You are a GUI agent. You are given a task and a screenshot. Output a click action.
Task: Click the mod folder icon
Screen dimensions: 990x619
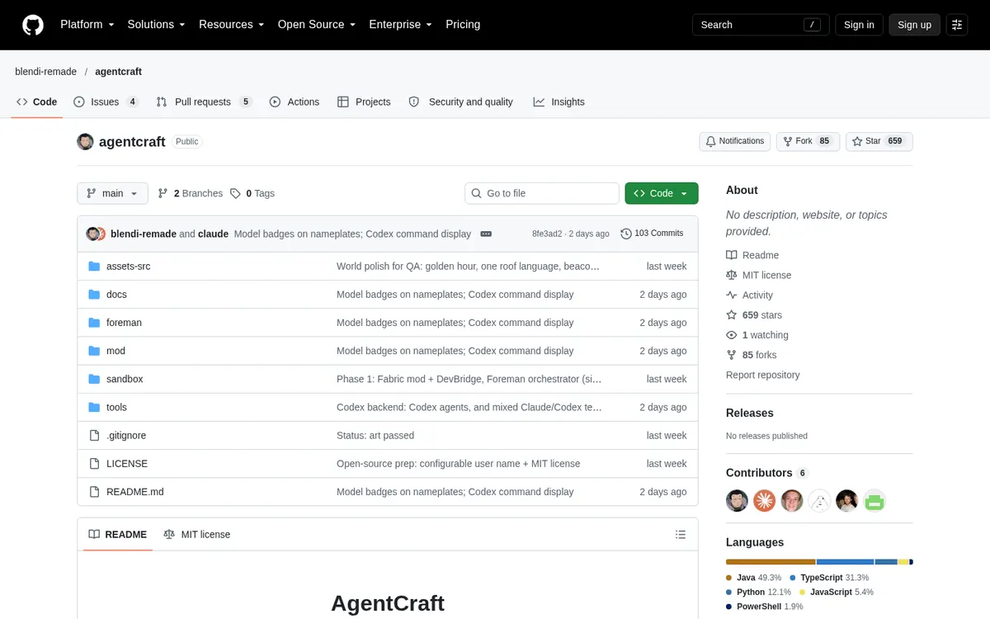[x=93, y=351]
